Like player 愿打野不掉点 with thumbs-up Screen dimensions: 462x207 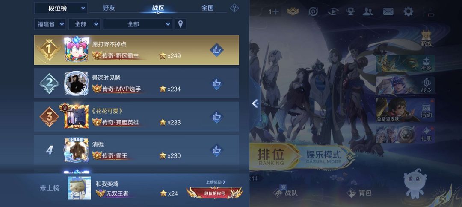pyautogui.click(x=216, y=50)
